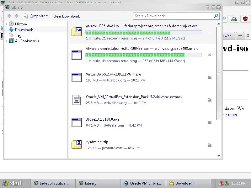Go forward using the Library forward arrow

16,16
